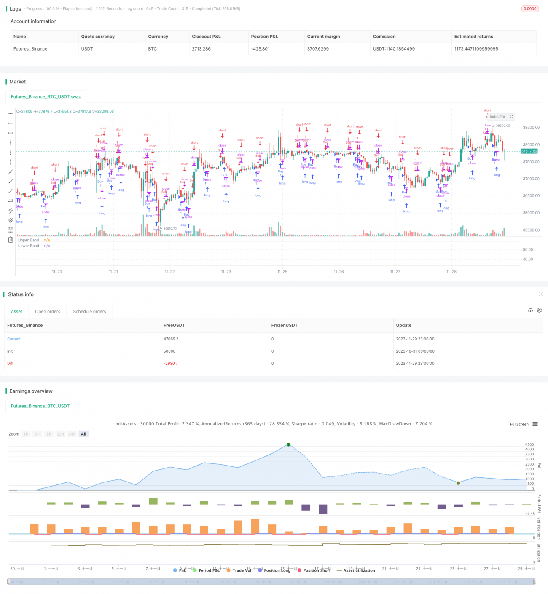Image resolution: width=548 pixels, height=594 pixels.
Task: Click the red Diff row label
Action: click(x=11, y=363)
